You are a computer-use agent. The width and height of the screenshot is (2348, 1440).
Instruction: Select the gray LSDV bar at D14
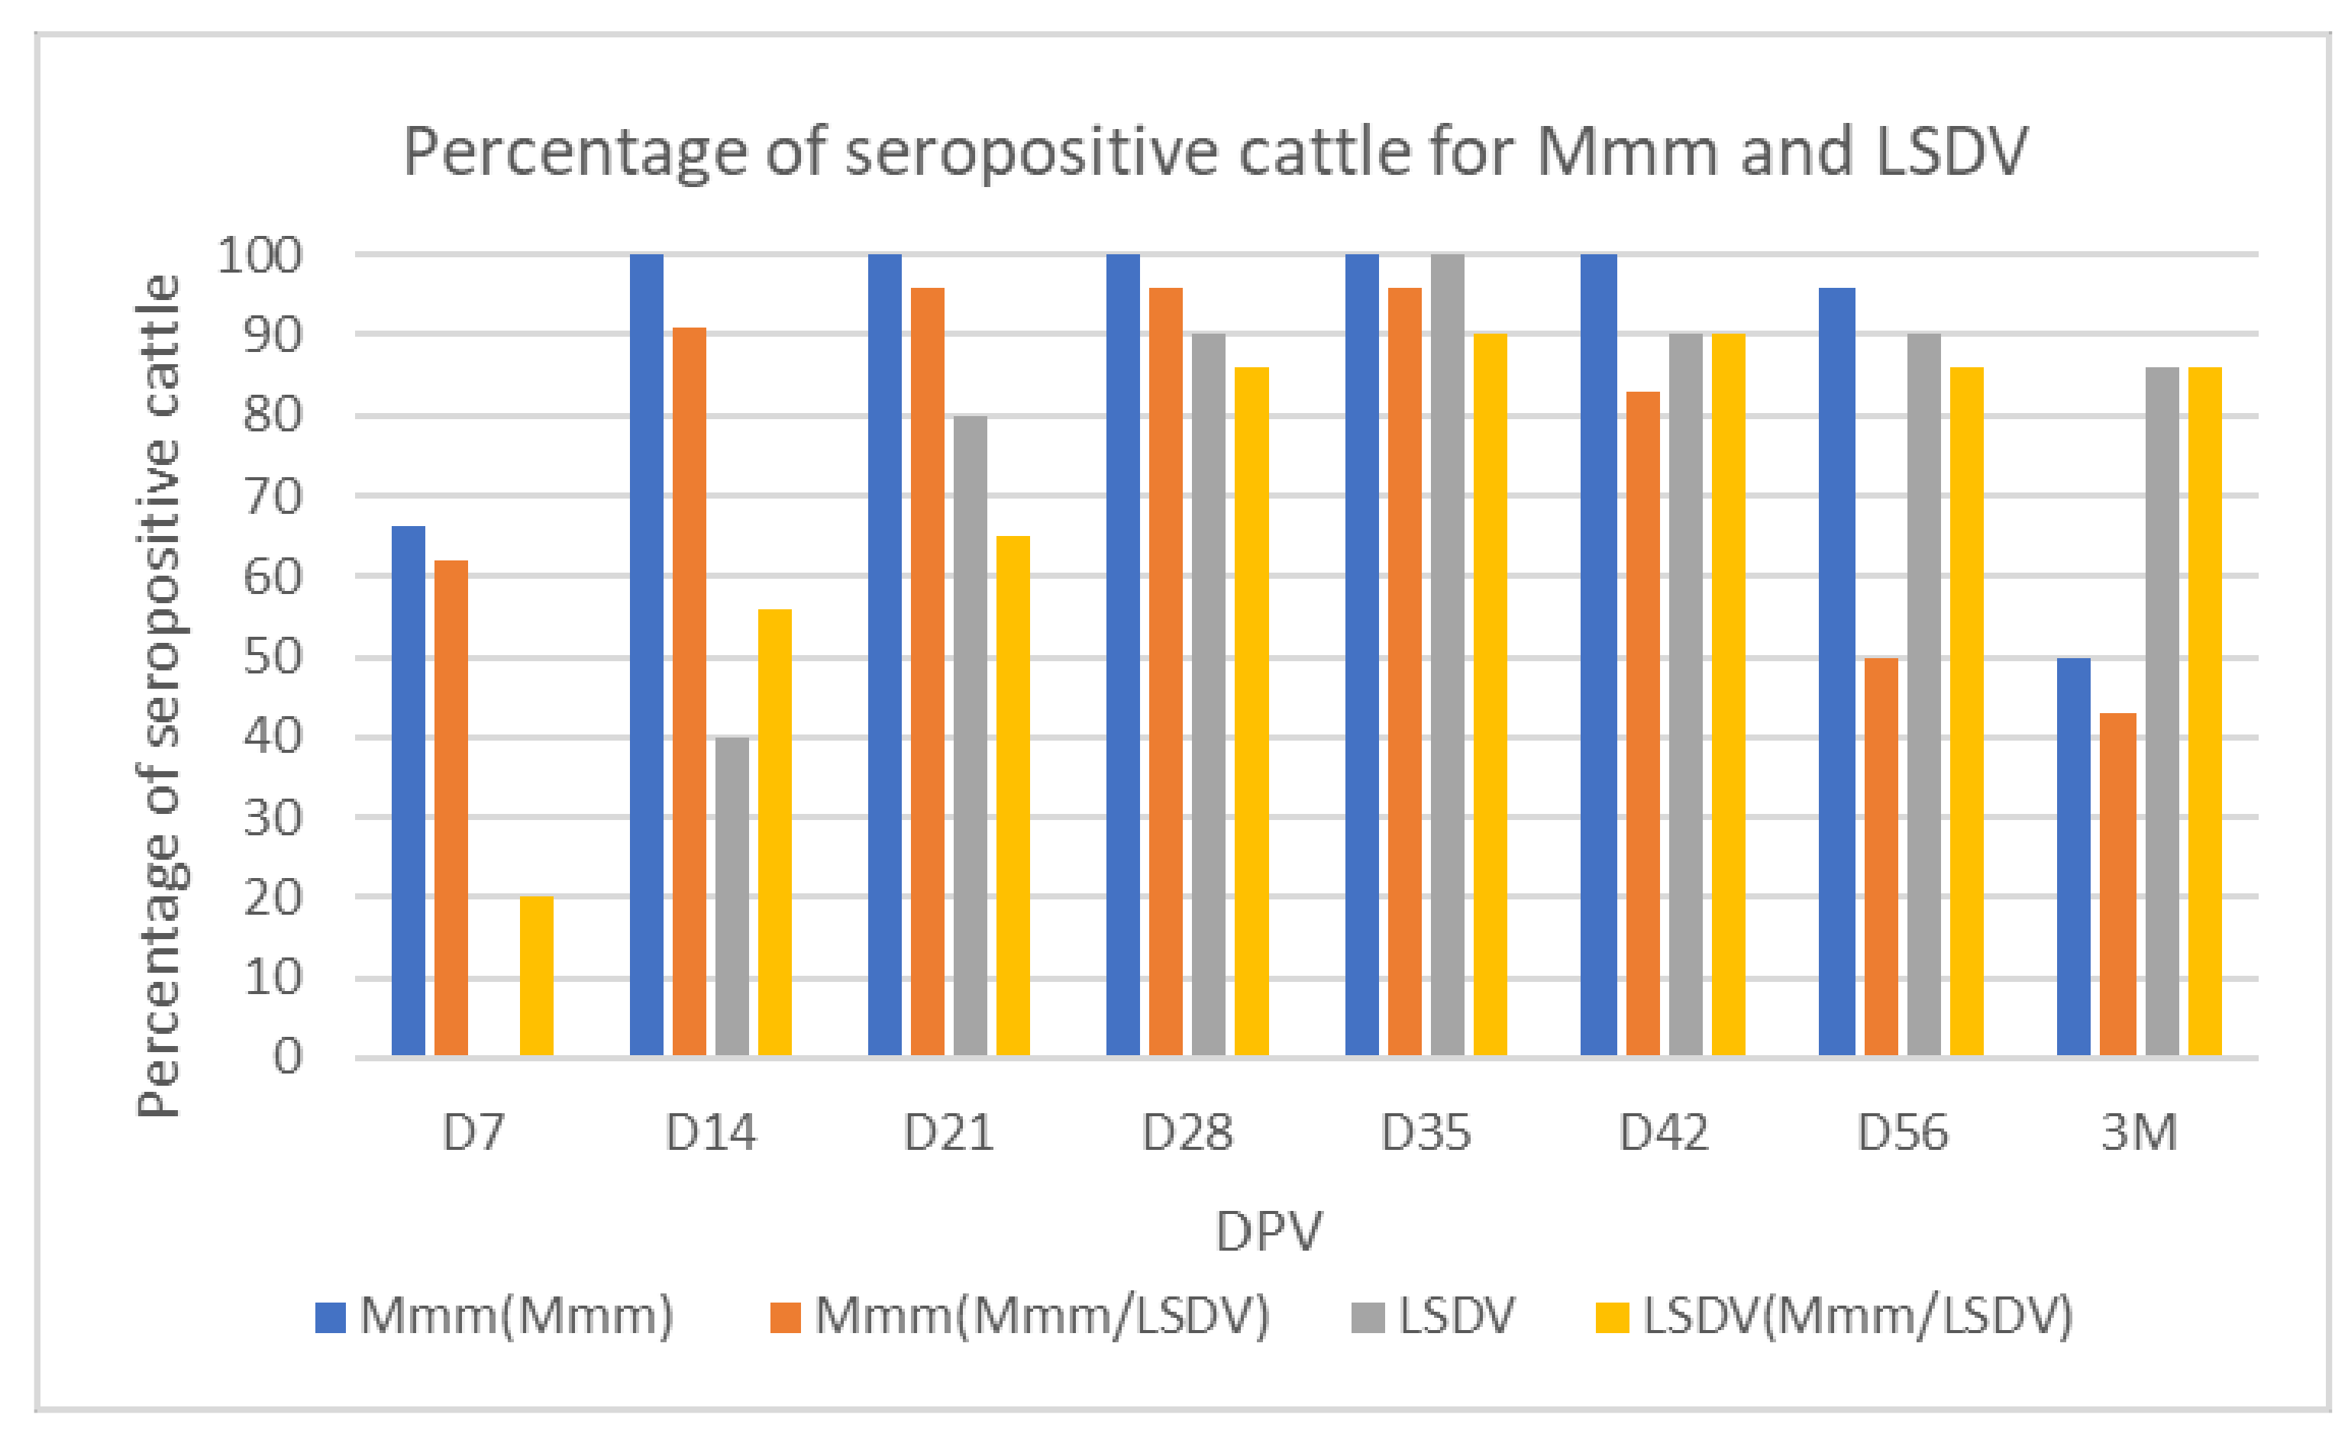(x=733, y=897)
